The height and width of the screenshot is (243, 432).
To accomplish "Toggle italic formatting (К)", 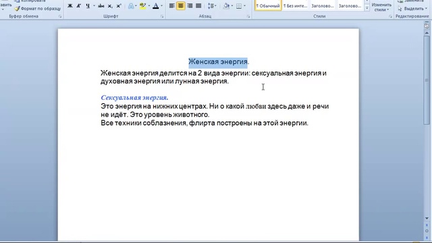I will (79, 6).
